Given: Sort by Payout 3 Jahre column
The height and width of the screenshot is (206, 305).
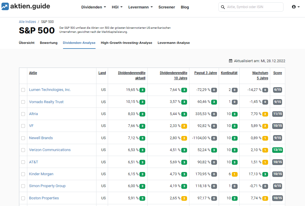Looking at the screenshot, I should [x=206, y=73].
